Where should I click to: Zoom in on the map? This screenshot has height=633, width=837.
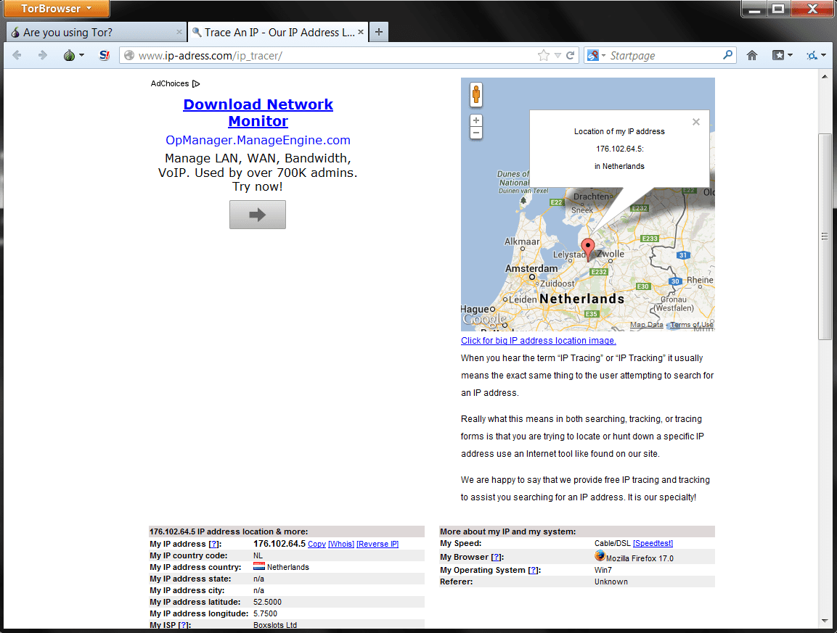coord(476,120)
